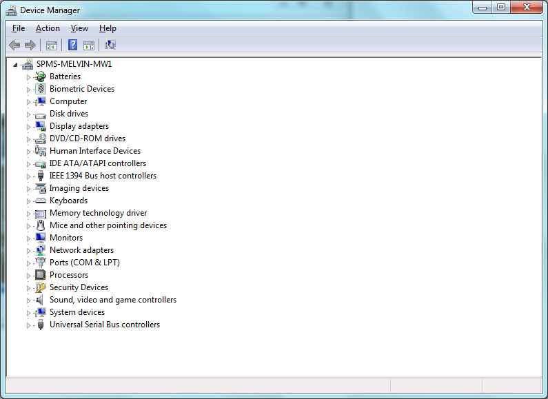Image resolution: width=548 pixels, height=399 pixels.
Task: Click Show/Hide Console Tree toolbar icon
Action: point(51,45)
